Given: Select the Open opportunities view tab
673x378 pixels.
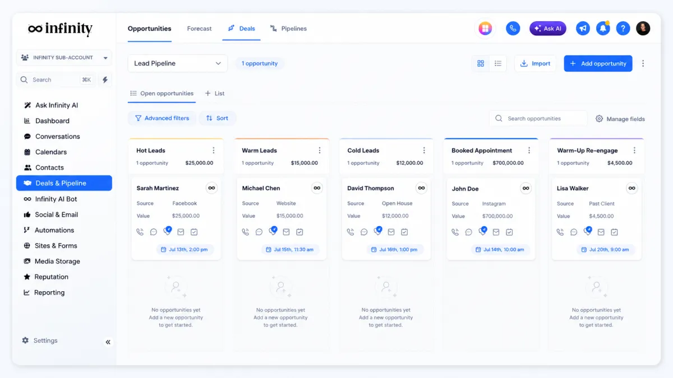Looking at the screenshot, I should click(162, 94).
